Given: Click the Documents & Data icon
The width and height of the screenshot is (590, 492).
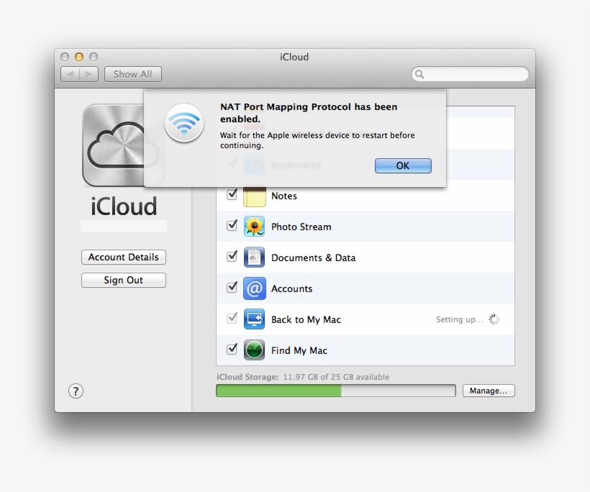Looking at the screenshot, I should (x=255, y=258).
